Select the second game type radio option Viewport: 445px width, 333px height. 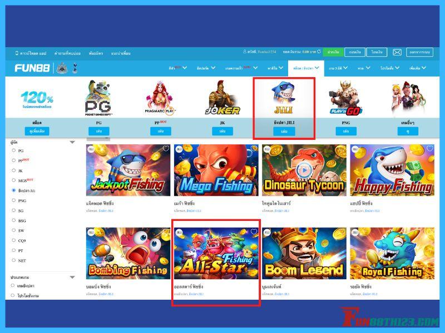[x=12, y=295]
